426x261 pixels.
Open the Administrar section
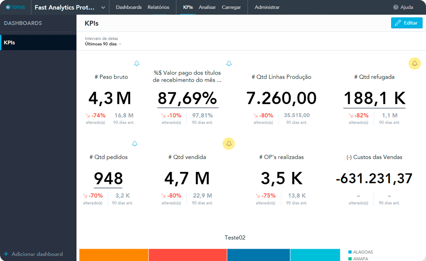pos(267,7)
